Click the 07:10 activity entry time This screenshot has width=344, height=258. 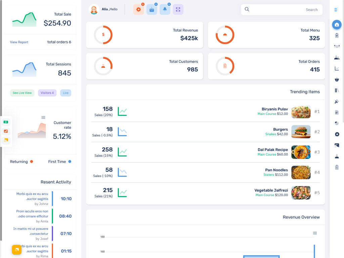pyautogui.click(x=66, y=233)
